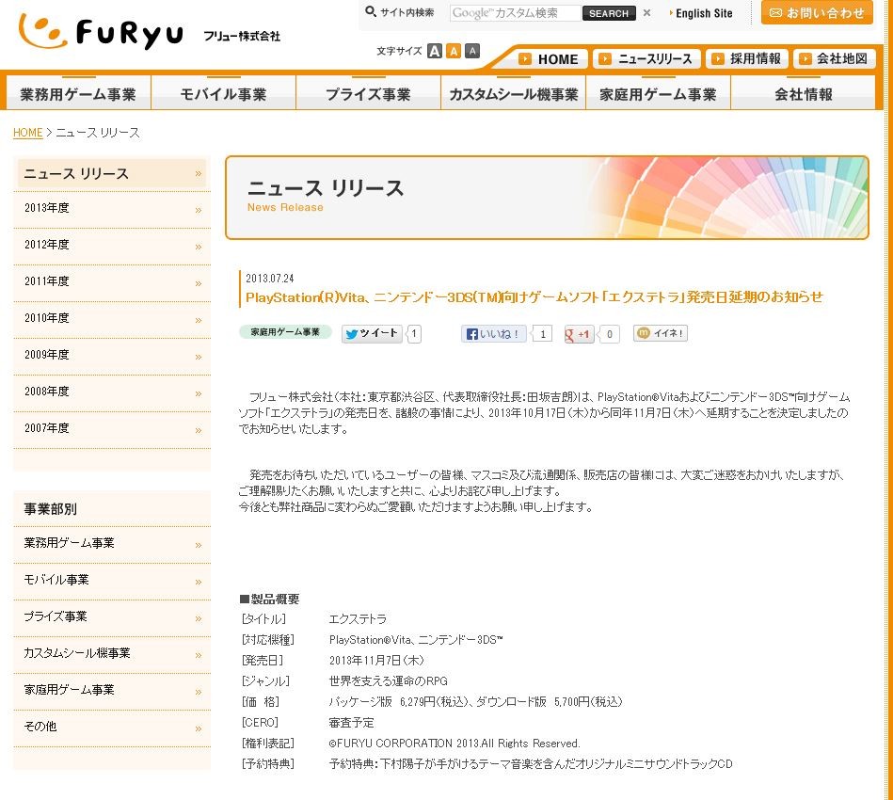Open the ニュースリリース top tab
The width and height of the screenshot is (893, 800).
646,58
